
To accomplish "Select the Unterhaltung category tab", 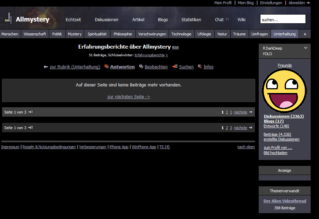I will [285, 34].
